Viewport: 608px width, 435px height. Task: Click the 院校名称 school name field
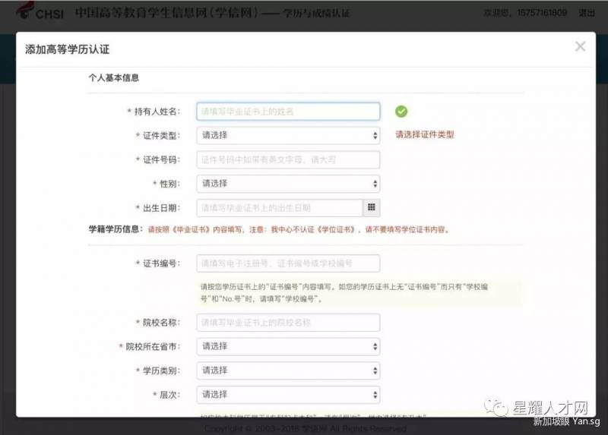[x=287, y=323]
